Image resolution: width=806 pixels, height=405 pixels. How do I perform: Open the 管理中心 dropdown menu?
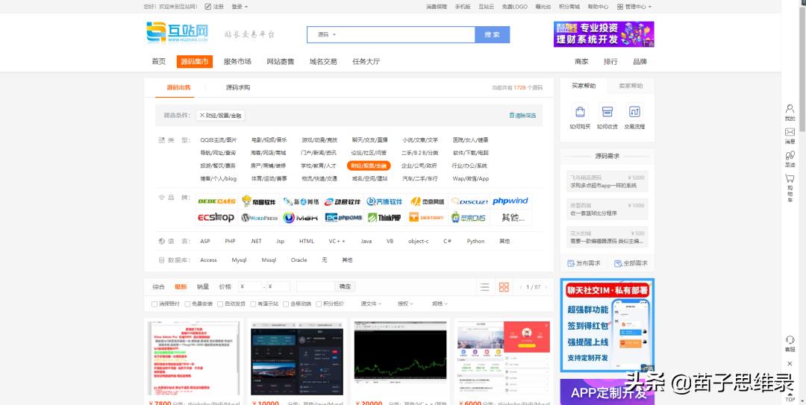coord(634,7)
